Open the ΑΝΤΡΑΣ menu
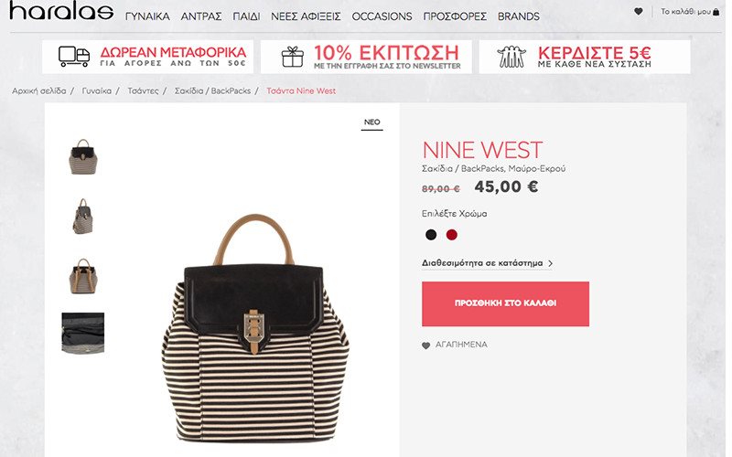Viewport: 732px width, 457px height. (201, 16)
